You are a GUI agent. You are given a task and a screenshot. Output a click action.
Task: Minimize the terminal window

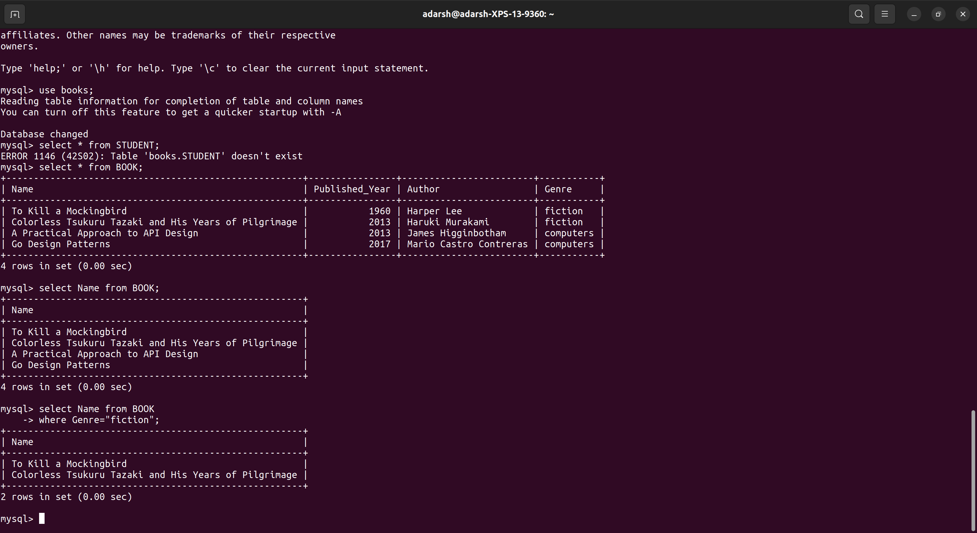click(914, 14)
